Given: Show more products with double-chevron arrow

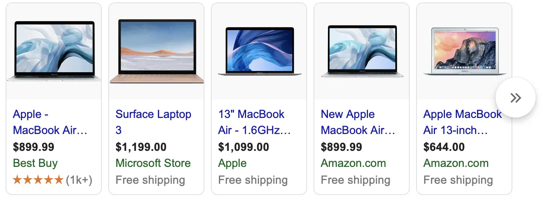Looking at the screenshot, I should click(515, 97).
